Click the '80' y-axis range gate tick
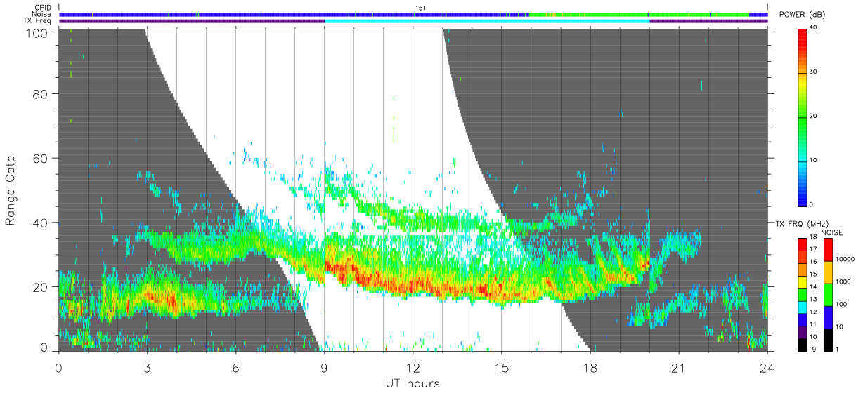Screen dimensions: 863x398 coord(41,93)
